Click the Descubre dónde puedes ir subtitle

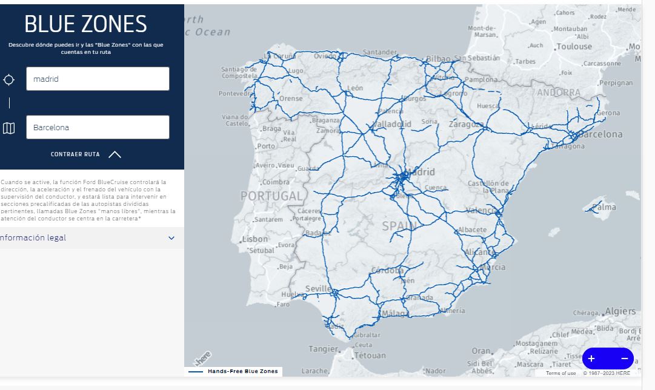85,48
